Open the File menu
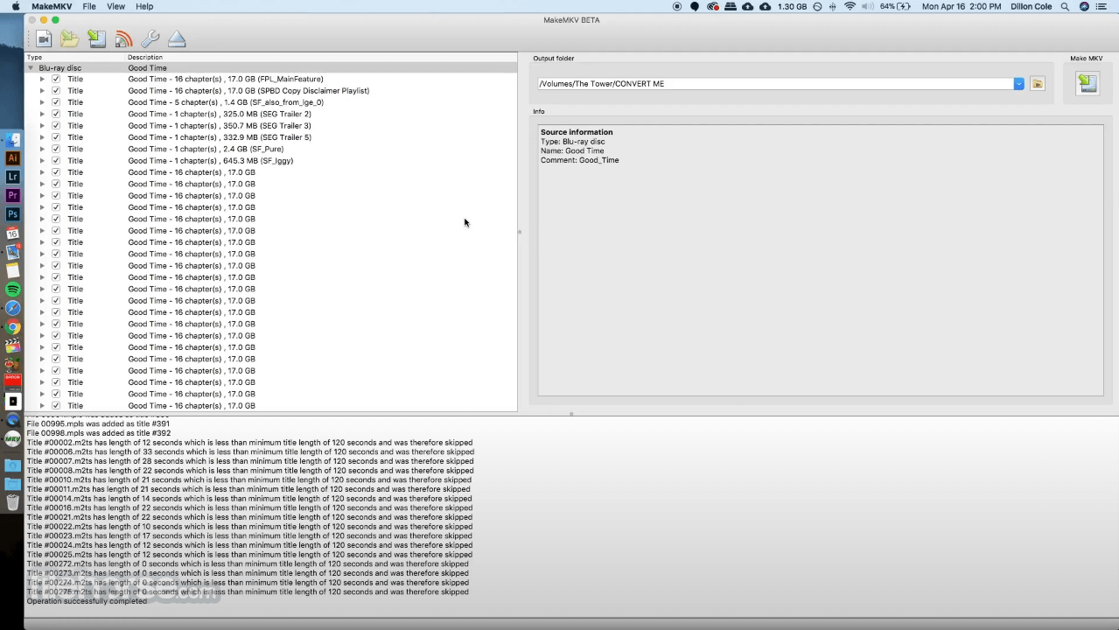1119x630 pixels. coord(89,6)
